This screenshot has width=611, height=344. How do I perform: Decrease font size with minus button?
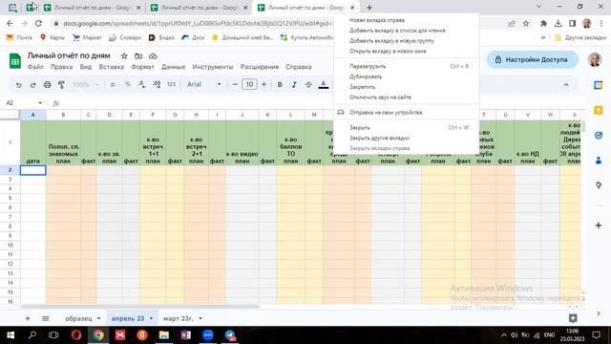[235, 84]
